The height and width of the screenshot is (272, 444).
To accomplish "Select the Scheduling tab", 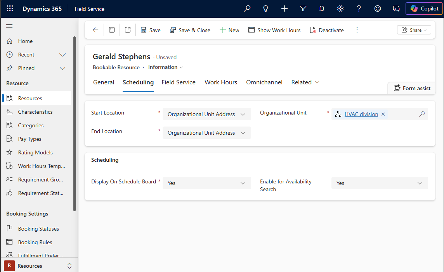I will (138, 82).
